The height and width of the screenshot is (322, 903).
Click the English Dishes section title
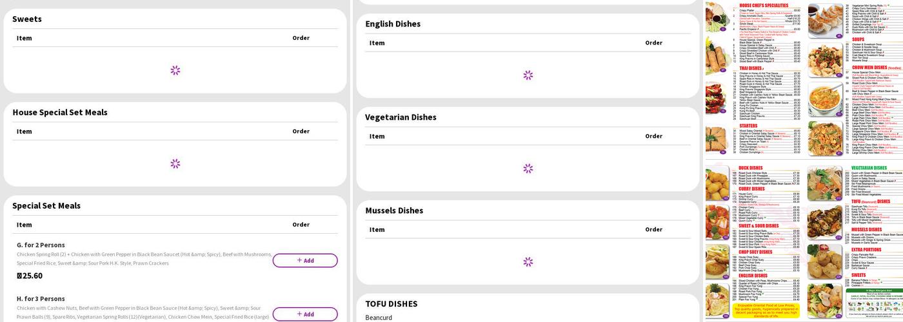pyautogui.click(x=393, y=24)
